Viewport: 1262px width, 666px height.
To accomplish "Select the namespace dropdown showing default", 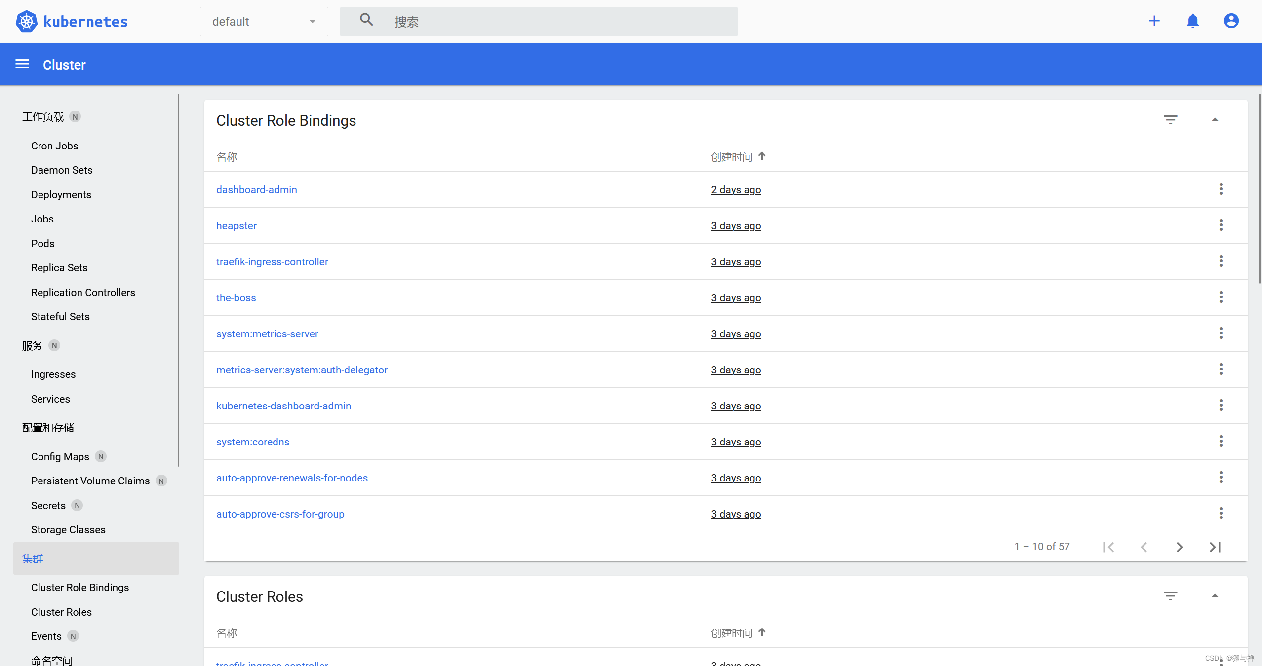I will (263, 21).
